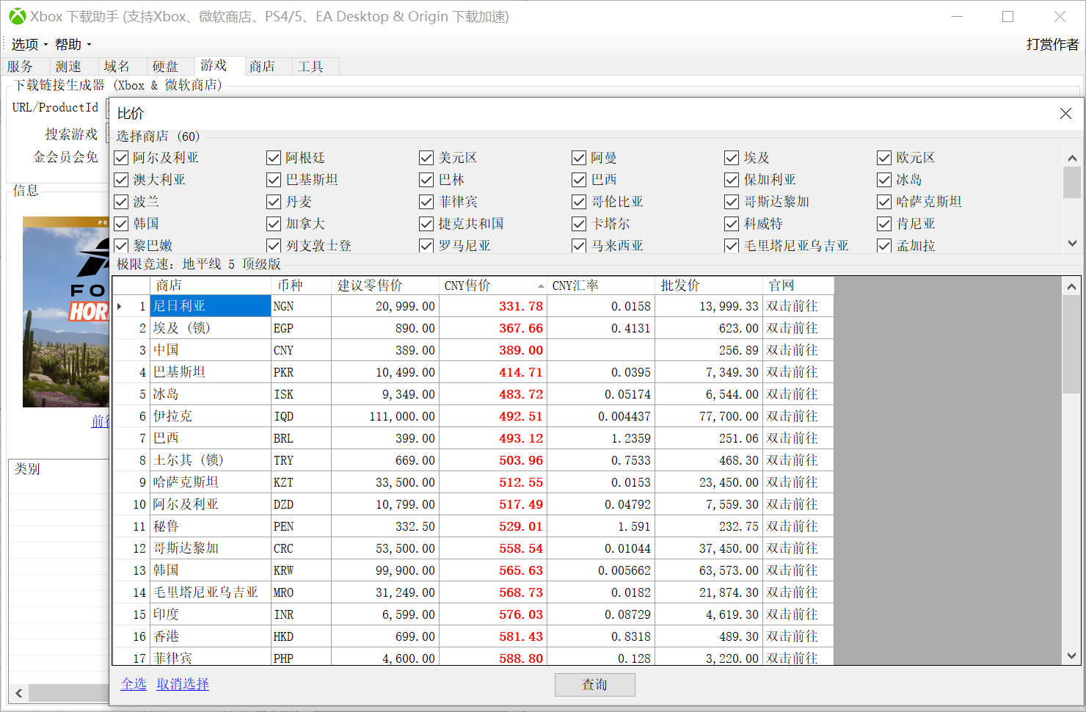This screenshot has width=1086, height=712.
Task: Sort by the CNY汇率 column header
Action: coord(601,286)
